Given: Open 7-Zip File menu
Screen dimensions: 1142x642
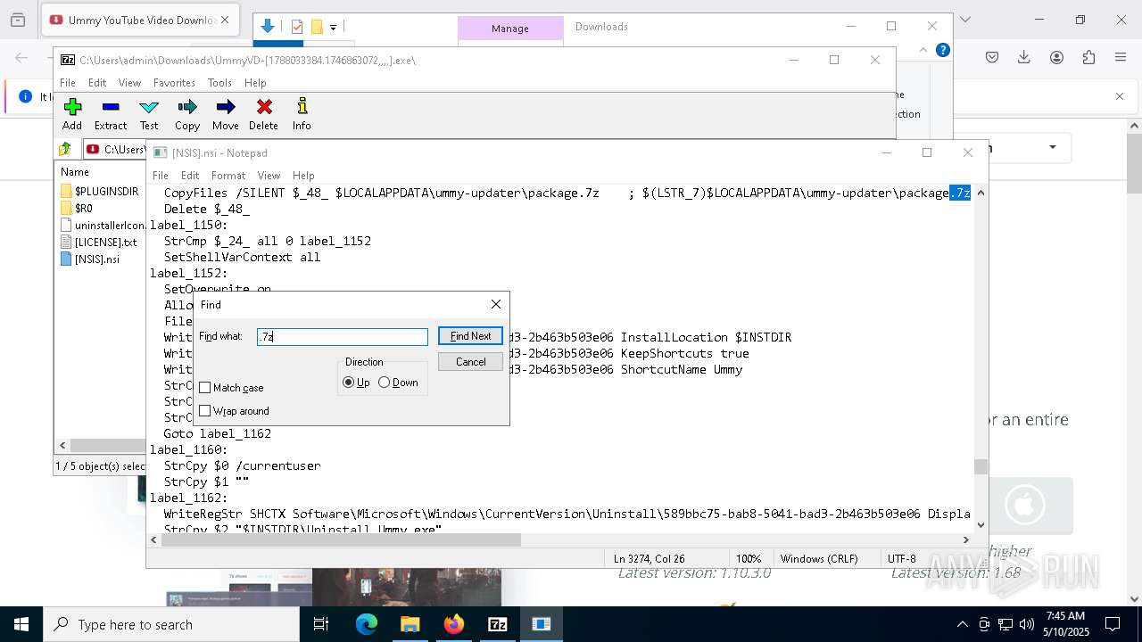Looking at the screenshot, I should pyautogui.click(x=68, y=83).
